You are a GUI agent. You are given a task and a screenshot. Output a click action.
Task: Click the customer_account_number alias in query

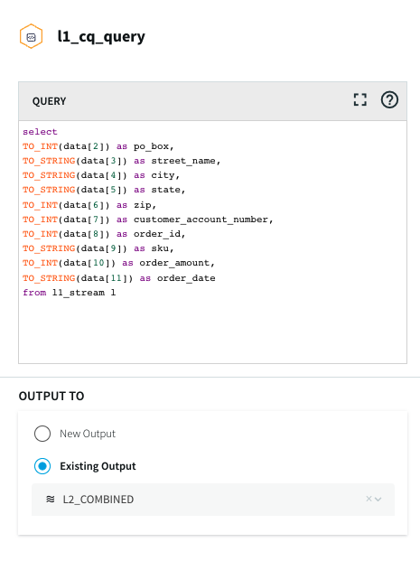(201, 220)
